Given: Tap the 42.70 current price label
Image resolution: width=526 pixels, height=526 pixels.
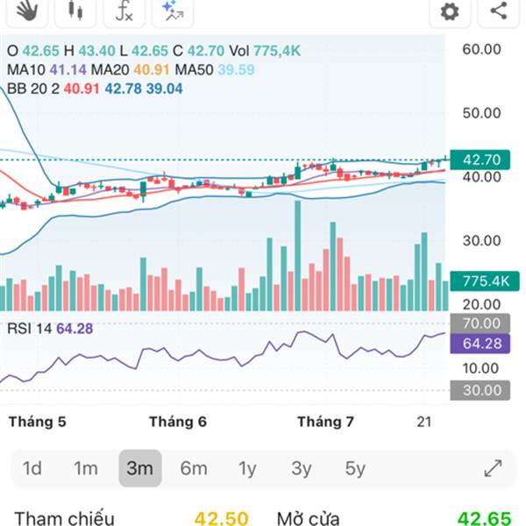Looking at the screenshot, I should pyautogui.click(x=480, y=160).
